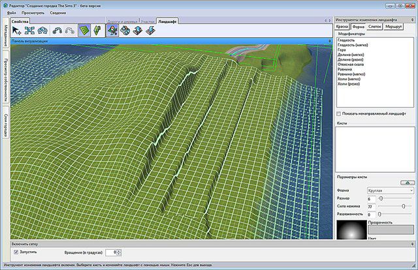Screen dimensions: 418x270
Task: Enable Показать ненаправленный ландшафт checkbox
Action: 339,113
